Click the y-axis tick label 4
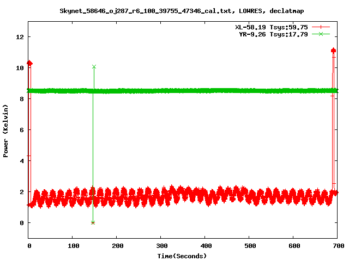This screenshot has width=349, height=261. (x=22, y=161)
